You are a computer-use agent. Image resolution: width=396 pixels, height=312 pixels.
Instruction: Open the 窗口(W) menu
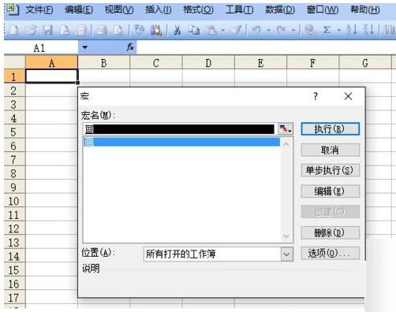323,10
